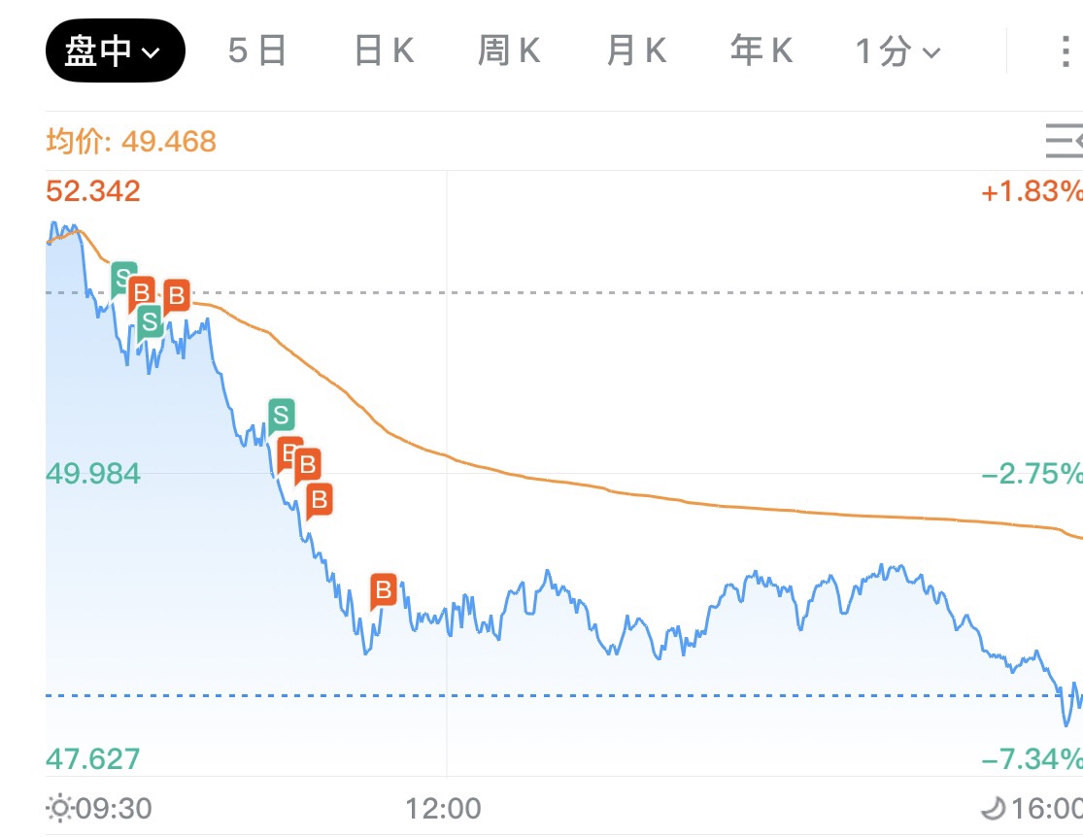Open the three-dot more options menu
This screenshot has height=837, width=1083.
[1066, 50]
